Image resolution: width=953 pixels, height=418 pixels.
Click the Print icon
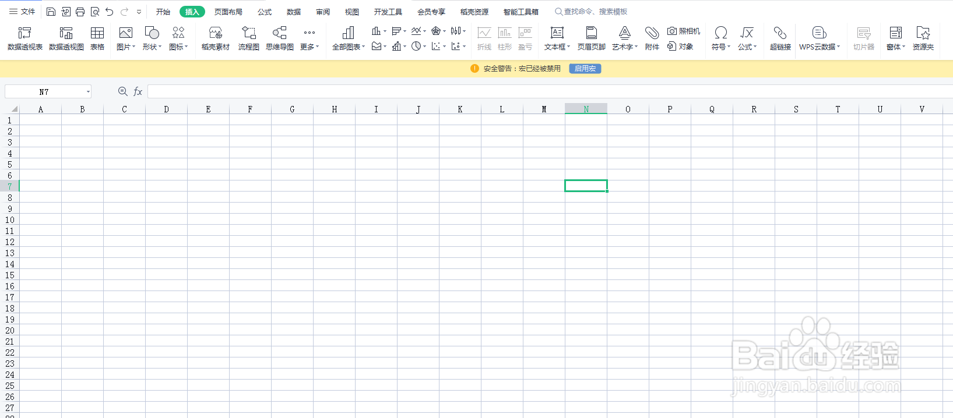80,12
